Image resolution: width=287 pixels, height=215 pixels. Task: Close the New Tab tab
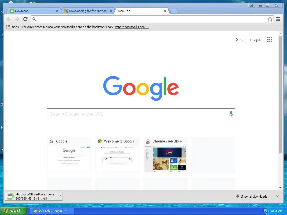pyautogui.click(x=165, y=11)
